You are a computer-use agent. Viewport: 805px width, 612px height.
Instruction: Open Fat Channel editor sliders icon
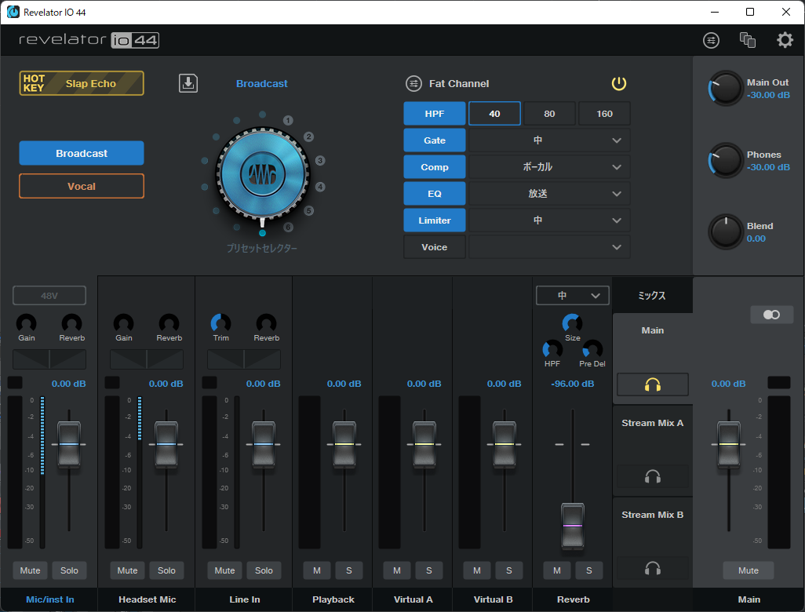pyautogui.click(x=413, y=83)
